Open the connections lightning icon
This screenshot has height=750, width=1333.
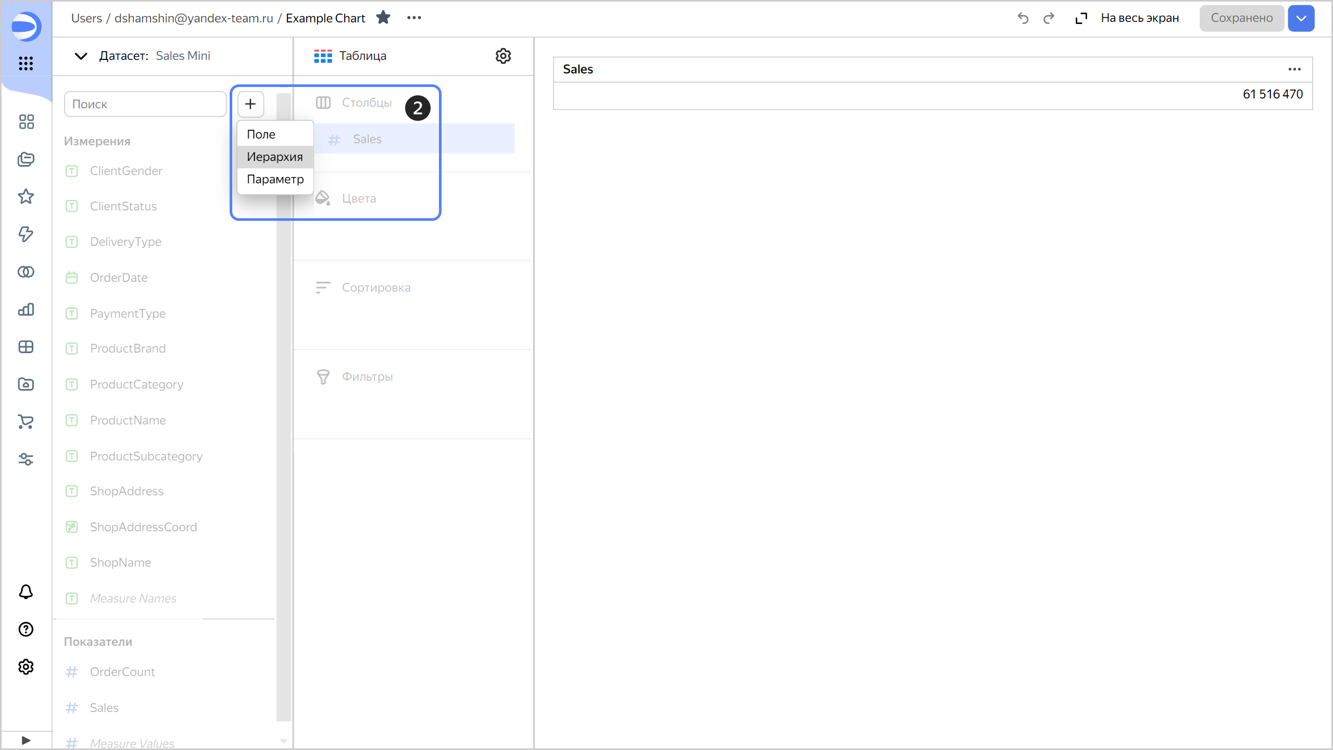(26, 234)
